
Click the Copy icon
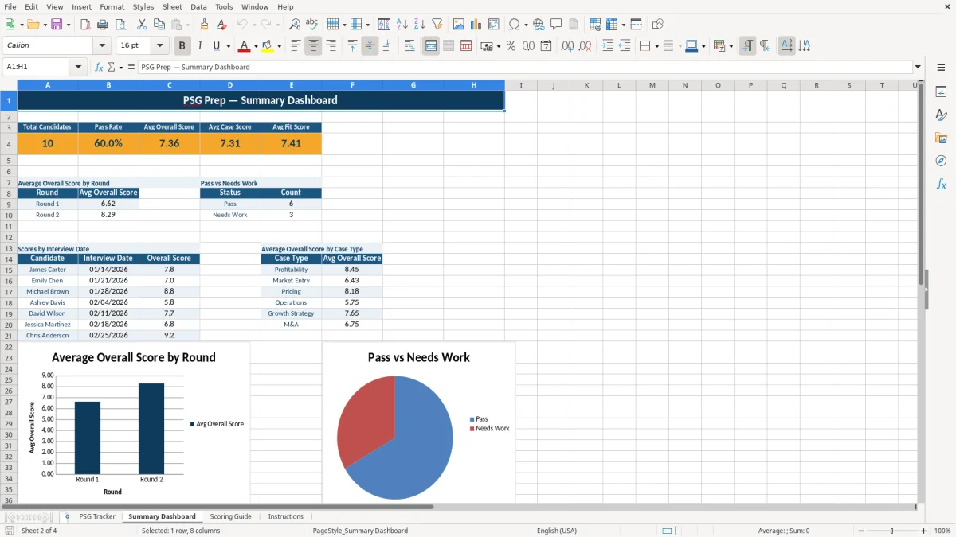coord(159,25)
